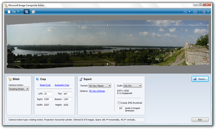Open the Format dropdown HD View Tileset
Viewport: 216px width, 129px height.
tap(100, 86)
